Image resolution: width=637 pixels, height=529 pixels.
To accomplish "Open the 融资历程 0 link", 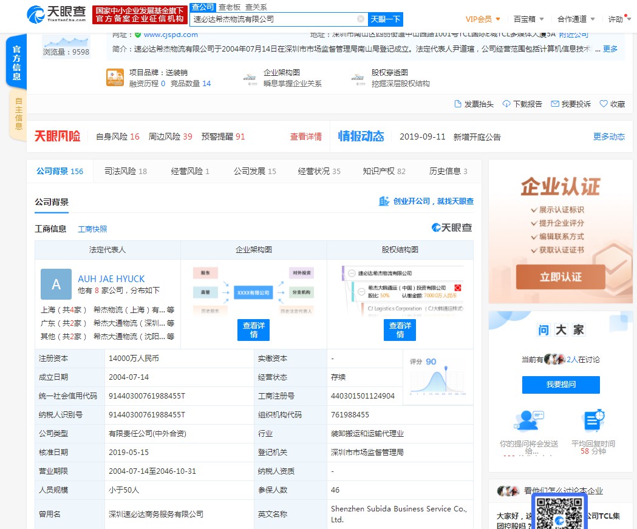I will tap(147, 84).
